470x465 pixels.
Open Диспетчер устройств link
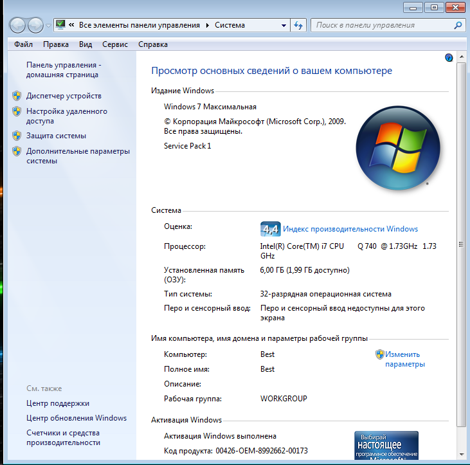pyautogui.click(x=64, y=96)
